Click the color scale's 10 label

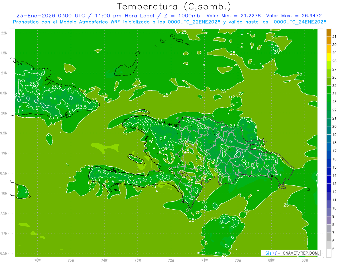point(335,208)
